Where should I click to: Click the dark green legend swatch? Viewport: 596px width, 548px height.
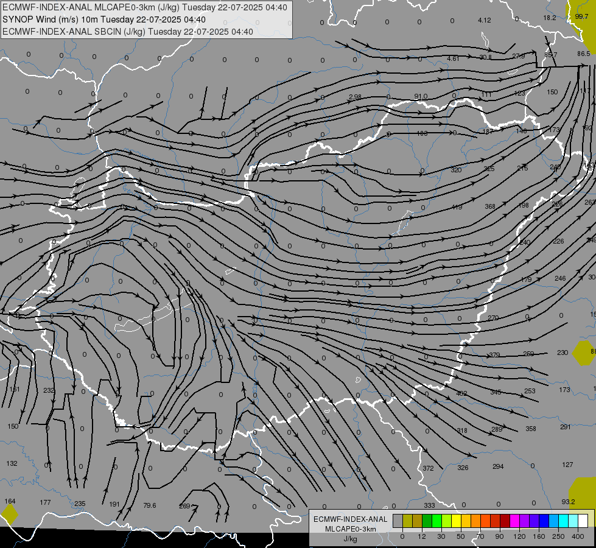coord(427,521)
